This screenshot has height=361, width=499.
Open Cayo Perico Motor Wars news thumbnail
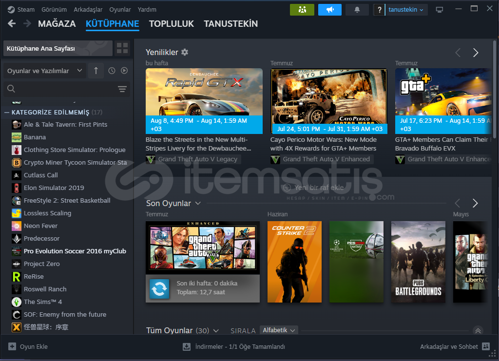[x=329, y=101]
